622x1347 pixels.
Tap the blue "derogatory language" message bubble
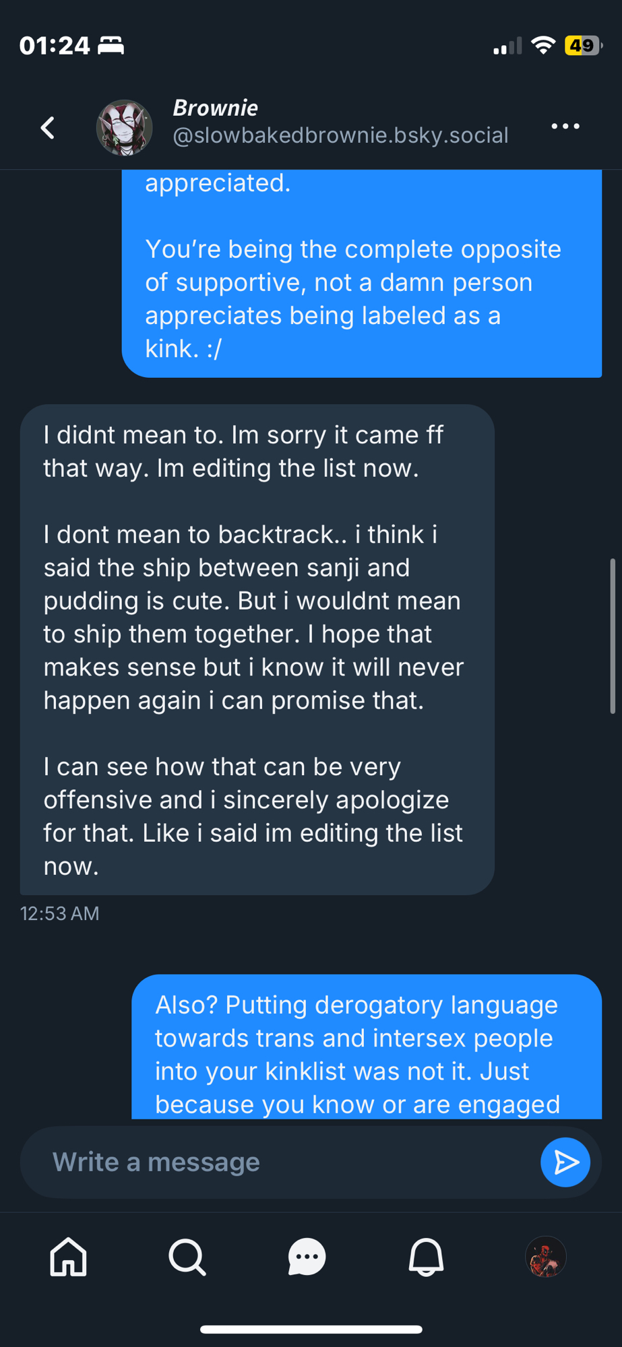[x=366, y=1047]
